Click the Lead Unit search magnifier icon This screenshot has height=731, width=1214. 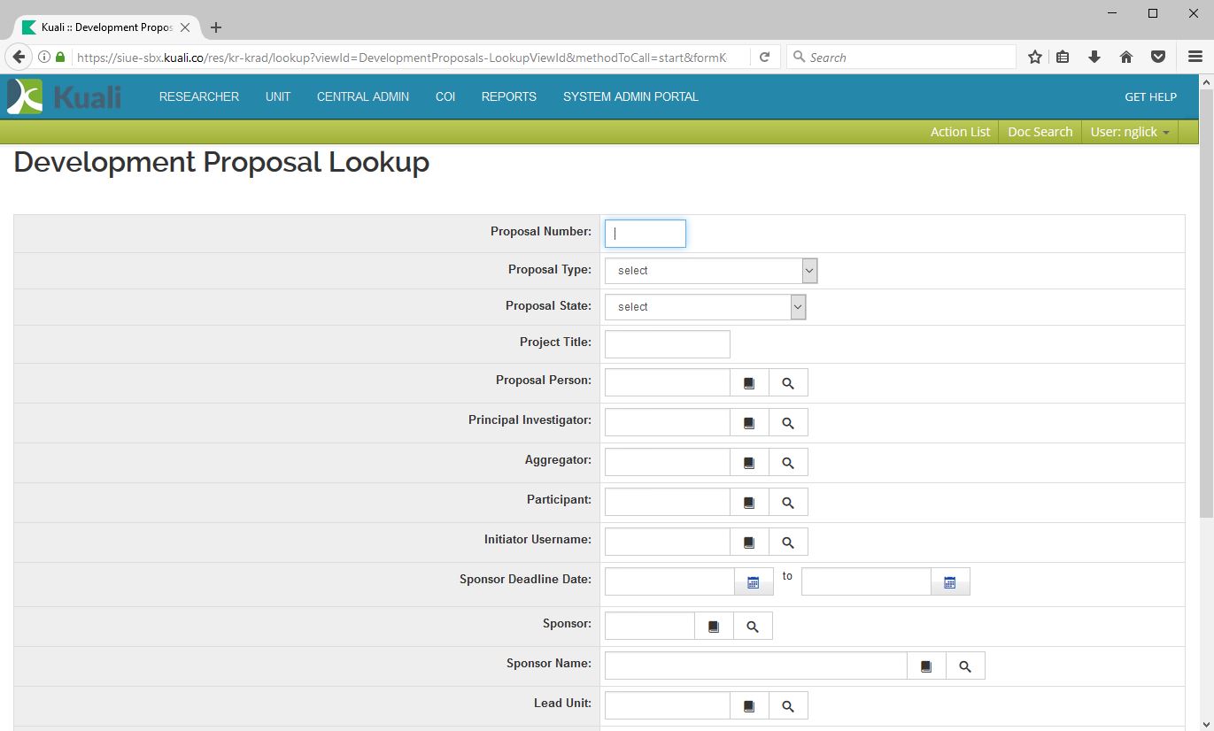tap(788, 706)
